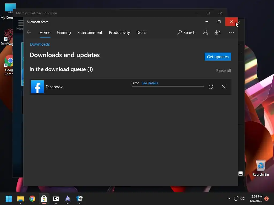
Task: Click Pause all in download queue
Action: point(223,70)
